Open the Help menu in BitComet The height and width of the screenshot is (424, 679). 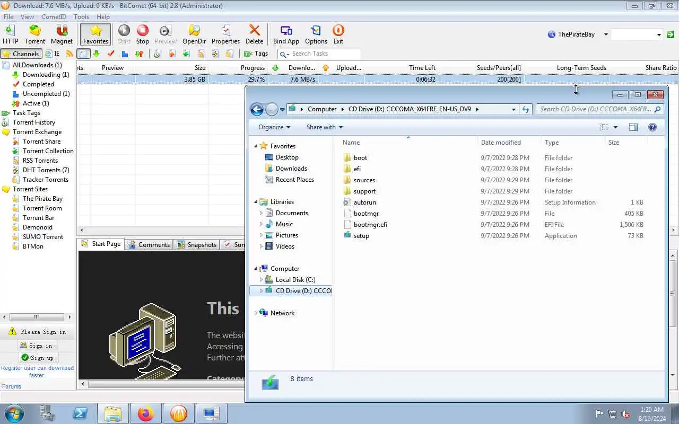[x=103, y=17]
